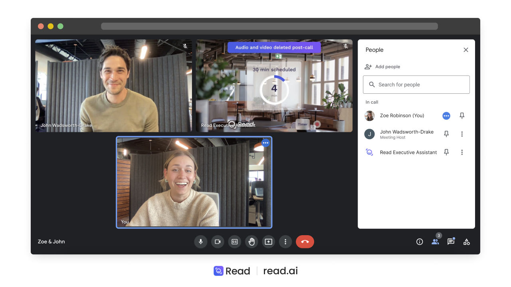Screen dimensions: 511x287
Task: Mute the microphone in call controls
Action: [201, 242]
